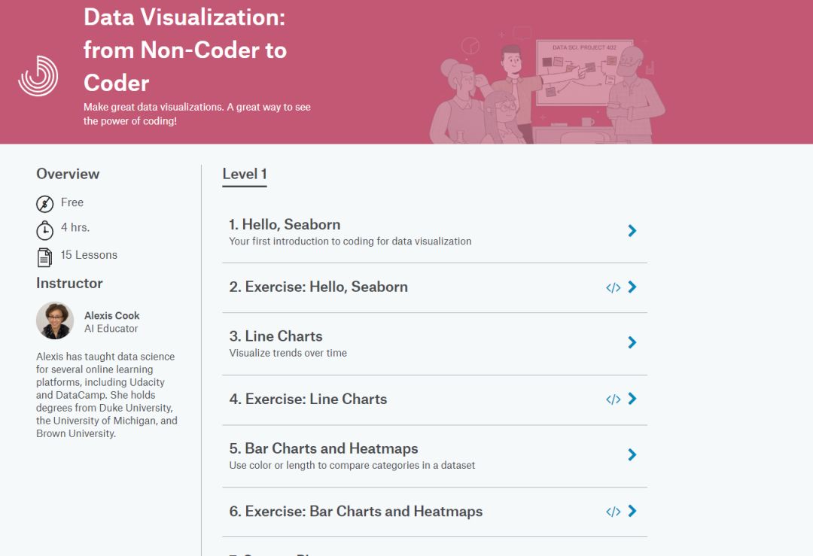The height and width of the screenshot is (556, 813).
Task: Select the Level 1 tab heading
Action: tap(245, 175)
